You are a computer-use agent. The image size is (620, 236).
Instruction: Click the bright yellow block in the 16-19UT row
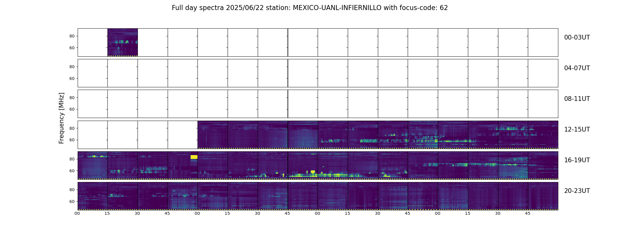pyautogui.click(x=194, y=157)
